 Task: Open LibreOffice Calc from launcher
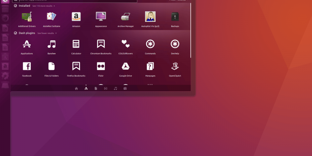tap(5, 37)
